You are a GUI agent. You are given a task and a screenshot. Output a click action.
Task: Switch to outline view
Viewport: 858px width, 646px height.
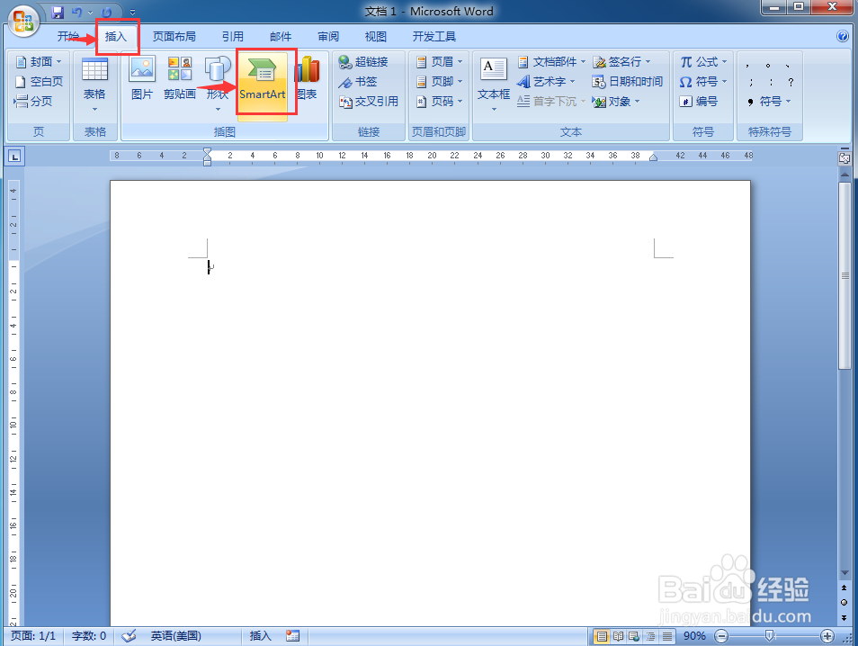tap(650, 636)
